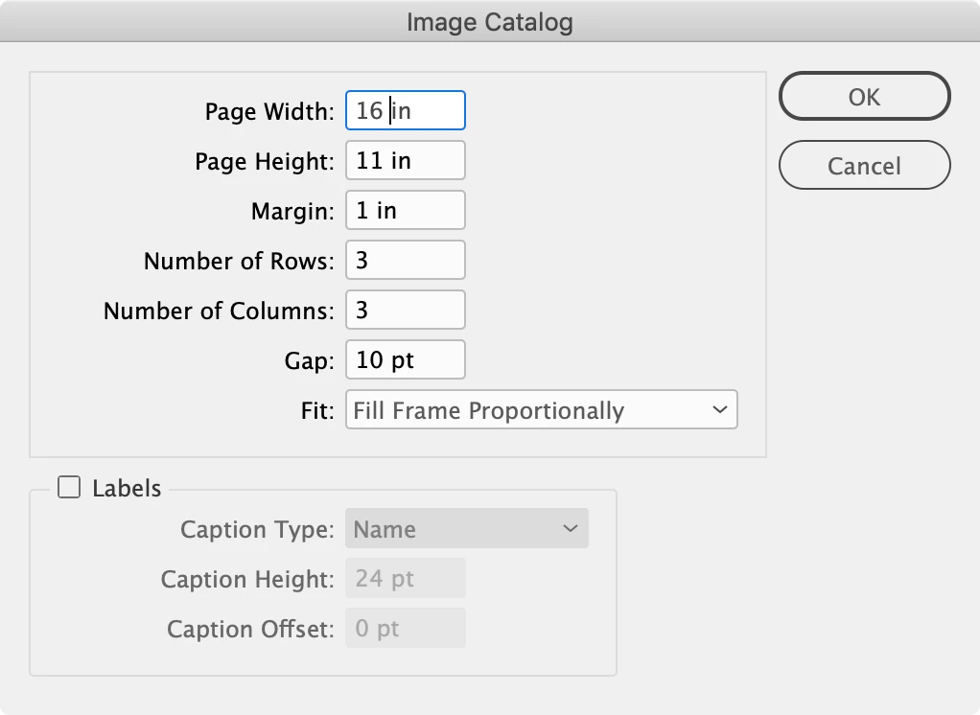Image resolution: width=980 pixels, height=715 pixels.
Task: Click the Page Width input field
Action: 405,110
